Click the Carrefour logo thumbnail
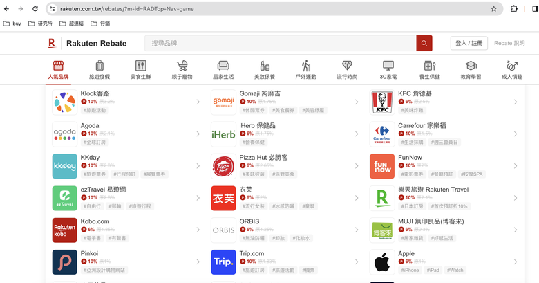Viewport: 539px width, 283px height. (x=382, y=134)
